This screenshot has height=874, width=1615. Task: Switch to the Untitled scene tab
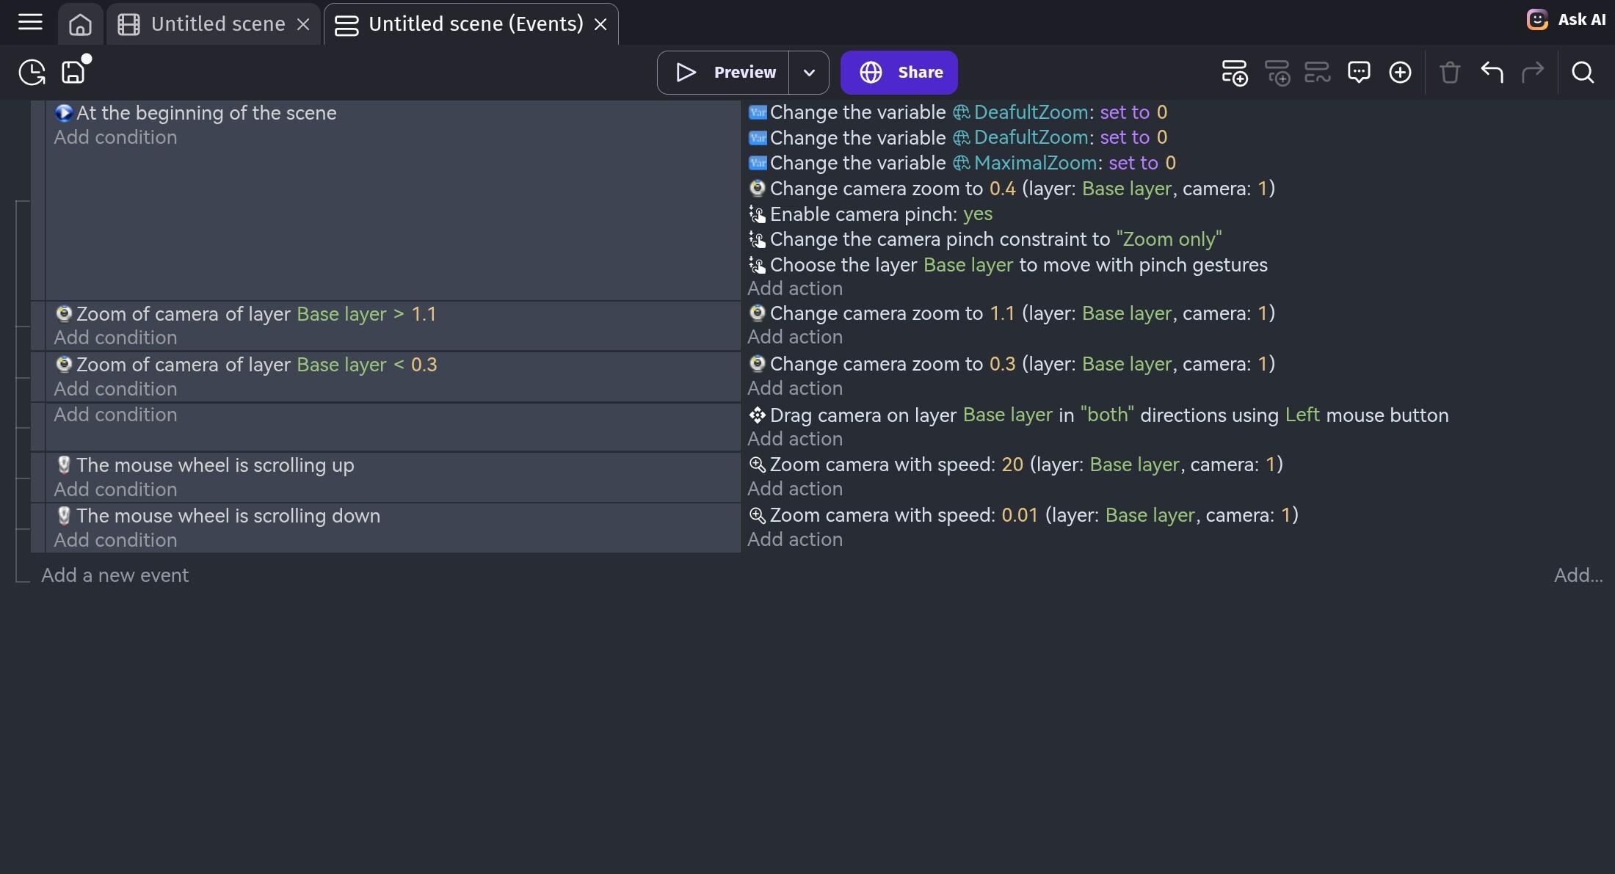pos(217,24)
